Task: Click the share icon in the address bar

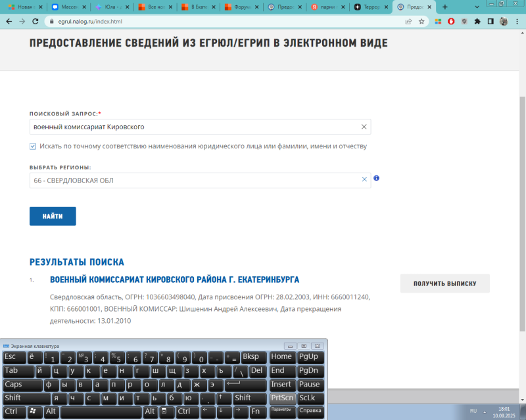Action: click(x=408, y=21)
